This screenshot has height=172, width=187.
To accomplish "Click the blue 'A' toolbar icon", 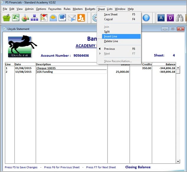I will click(x=161, y=18).
